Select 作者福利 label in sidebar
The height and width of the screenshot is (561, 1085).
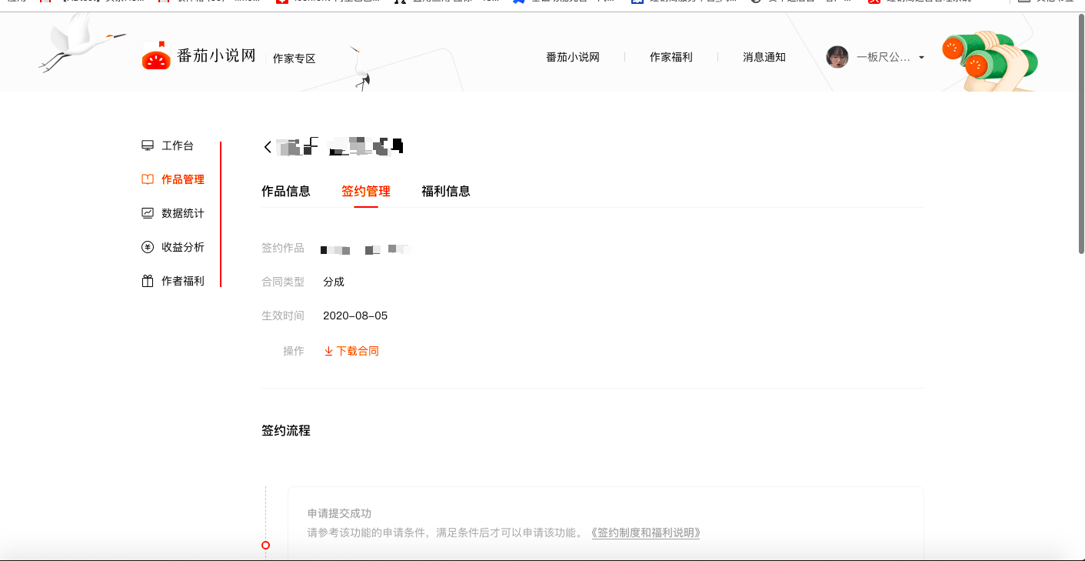(183, 281)
